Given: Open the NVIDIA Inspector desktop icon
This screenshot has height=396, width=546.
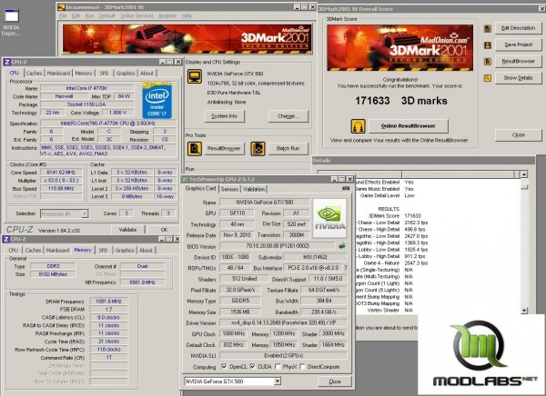Looking at the screenshot, I should click(11, 22).
